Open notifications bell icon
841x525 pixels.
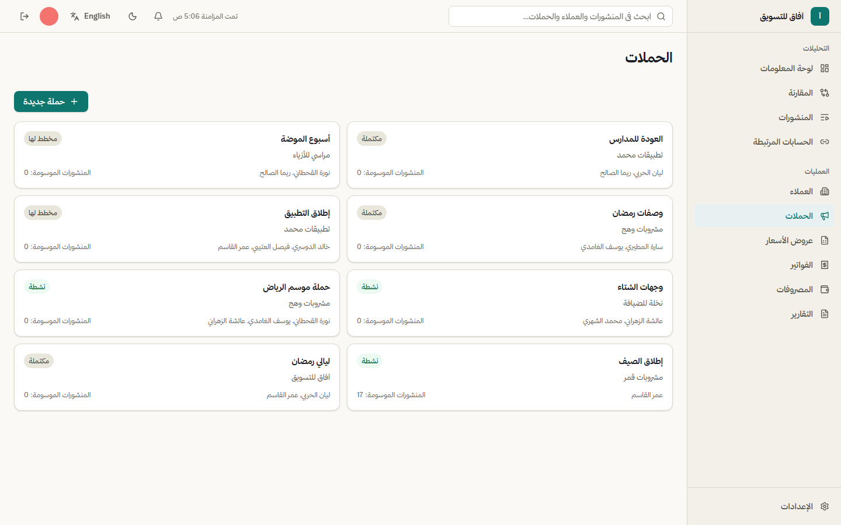(x=158, y=16)
